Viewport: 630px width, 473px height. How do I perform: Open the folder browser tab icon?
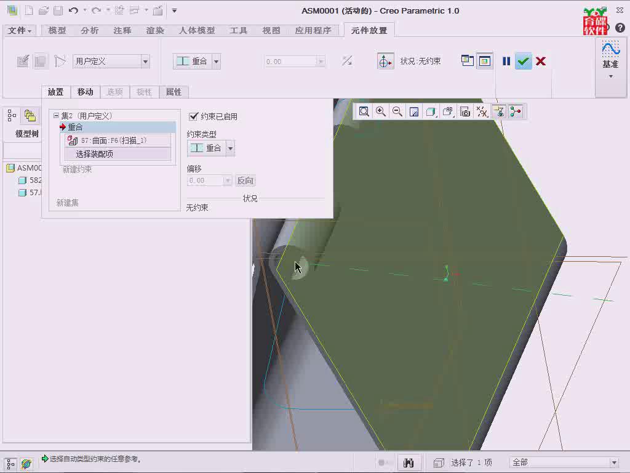[x=30, y=116]
